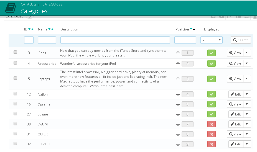Screen dimensions: 257x152
Task: Sort ID column descending arrow
Action: (x=29, y=29)
